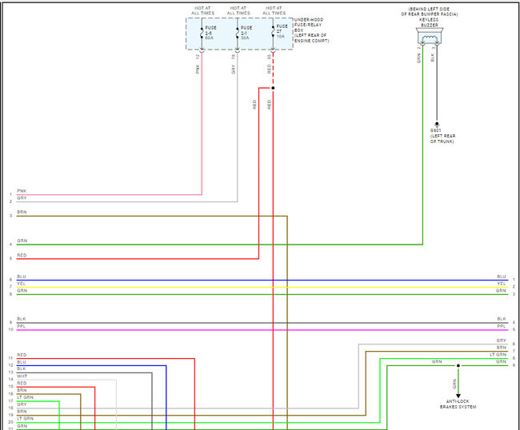Click right-side 'GRY' label at pin 6
This screenshot has width=520, height=430.
pos(501,340)
